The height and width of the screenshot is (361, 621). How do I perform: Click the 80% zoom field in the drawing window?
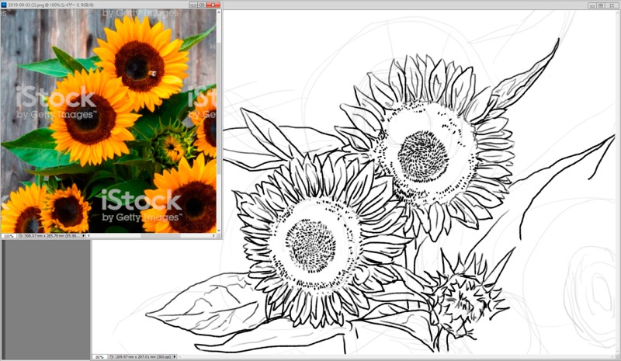pyautogui.click(x=99, y=356)
